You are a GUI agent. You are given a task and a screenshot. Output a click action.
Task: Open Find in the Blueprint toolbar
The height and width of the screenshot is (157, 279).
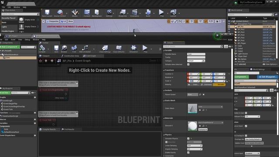74,49
